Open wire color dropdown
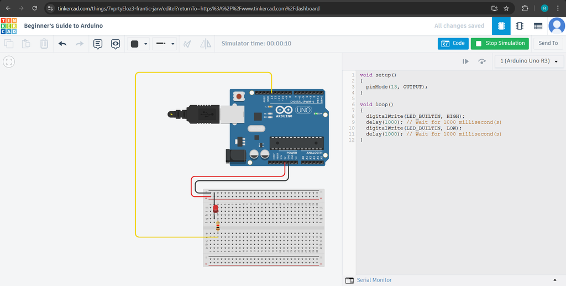 [139, 44]
